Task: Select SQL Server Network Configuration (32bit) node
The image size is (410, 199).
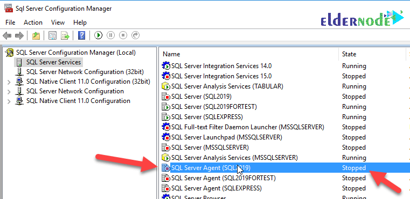Action: tap(85, 72)
